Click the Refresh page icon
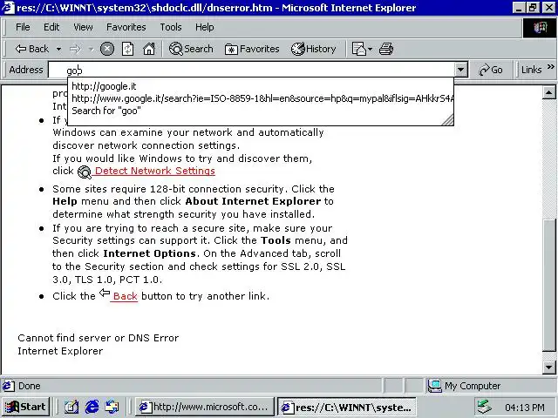558x418 pixels. pos(128,49)
